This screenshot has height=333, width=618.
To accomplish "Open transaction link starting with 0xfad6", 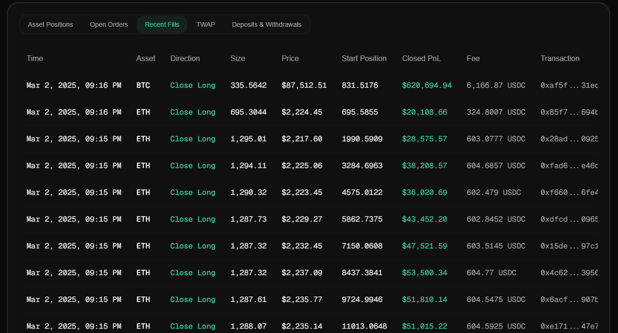I will (x=569, y=166).
